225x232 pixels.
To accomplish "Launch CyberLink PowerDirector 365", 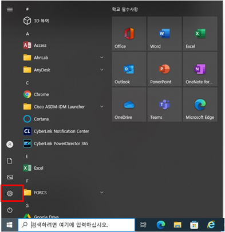I will [56, 143].
